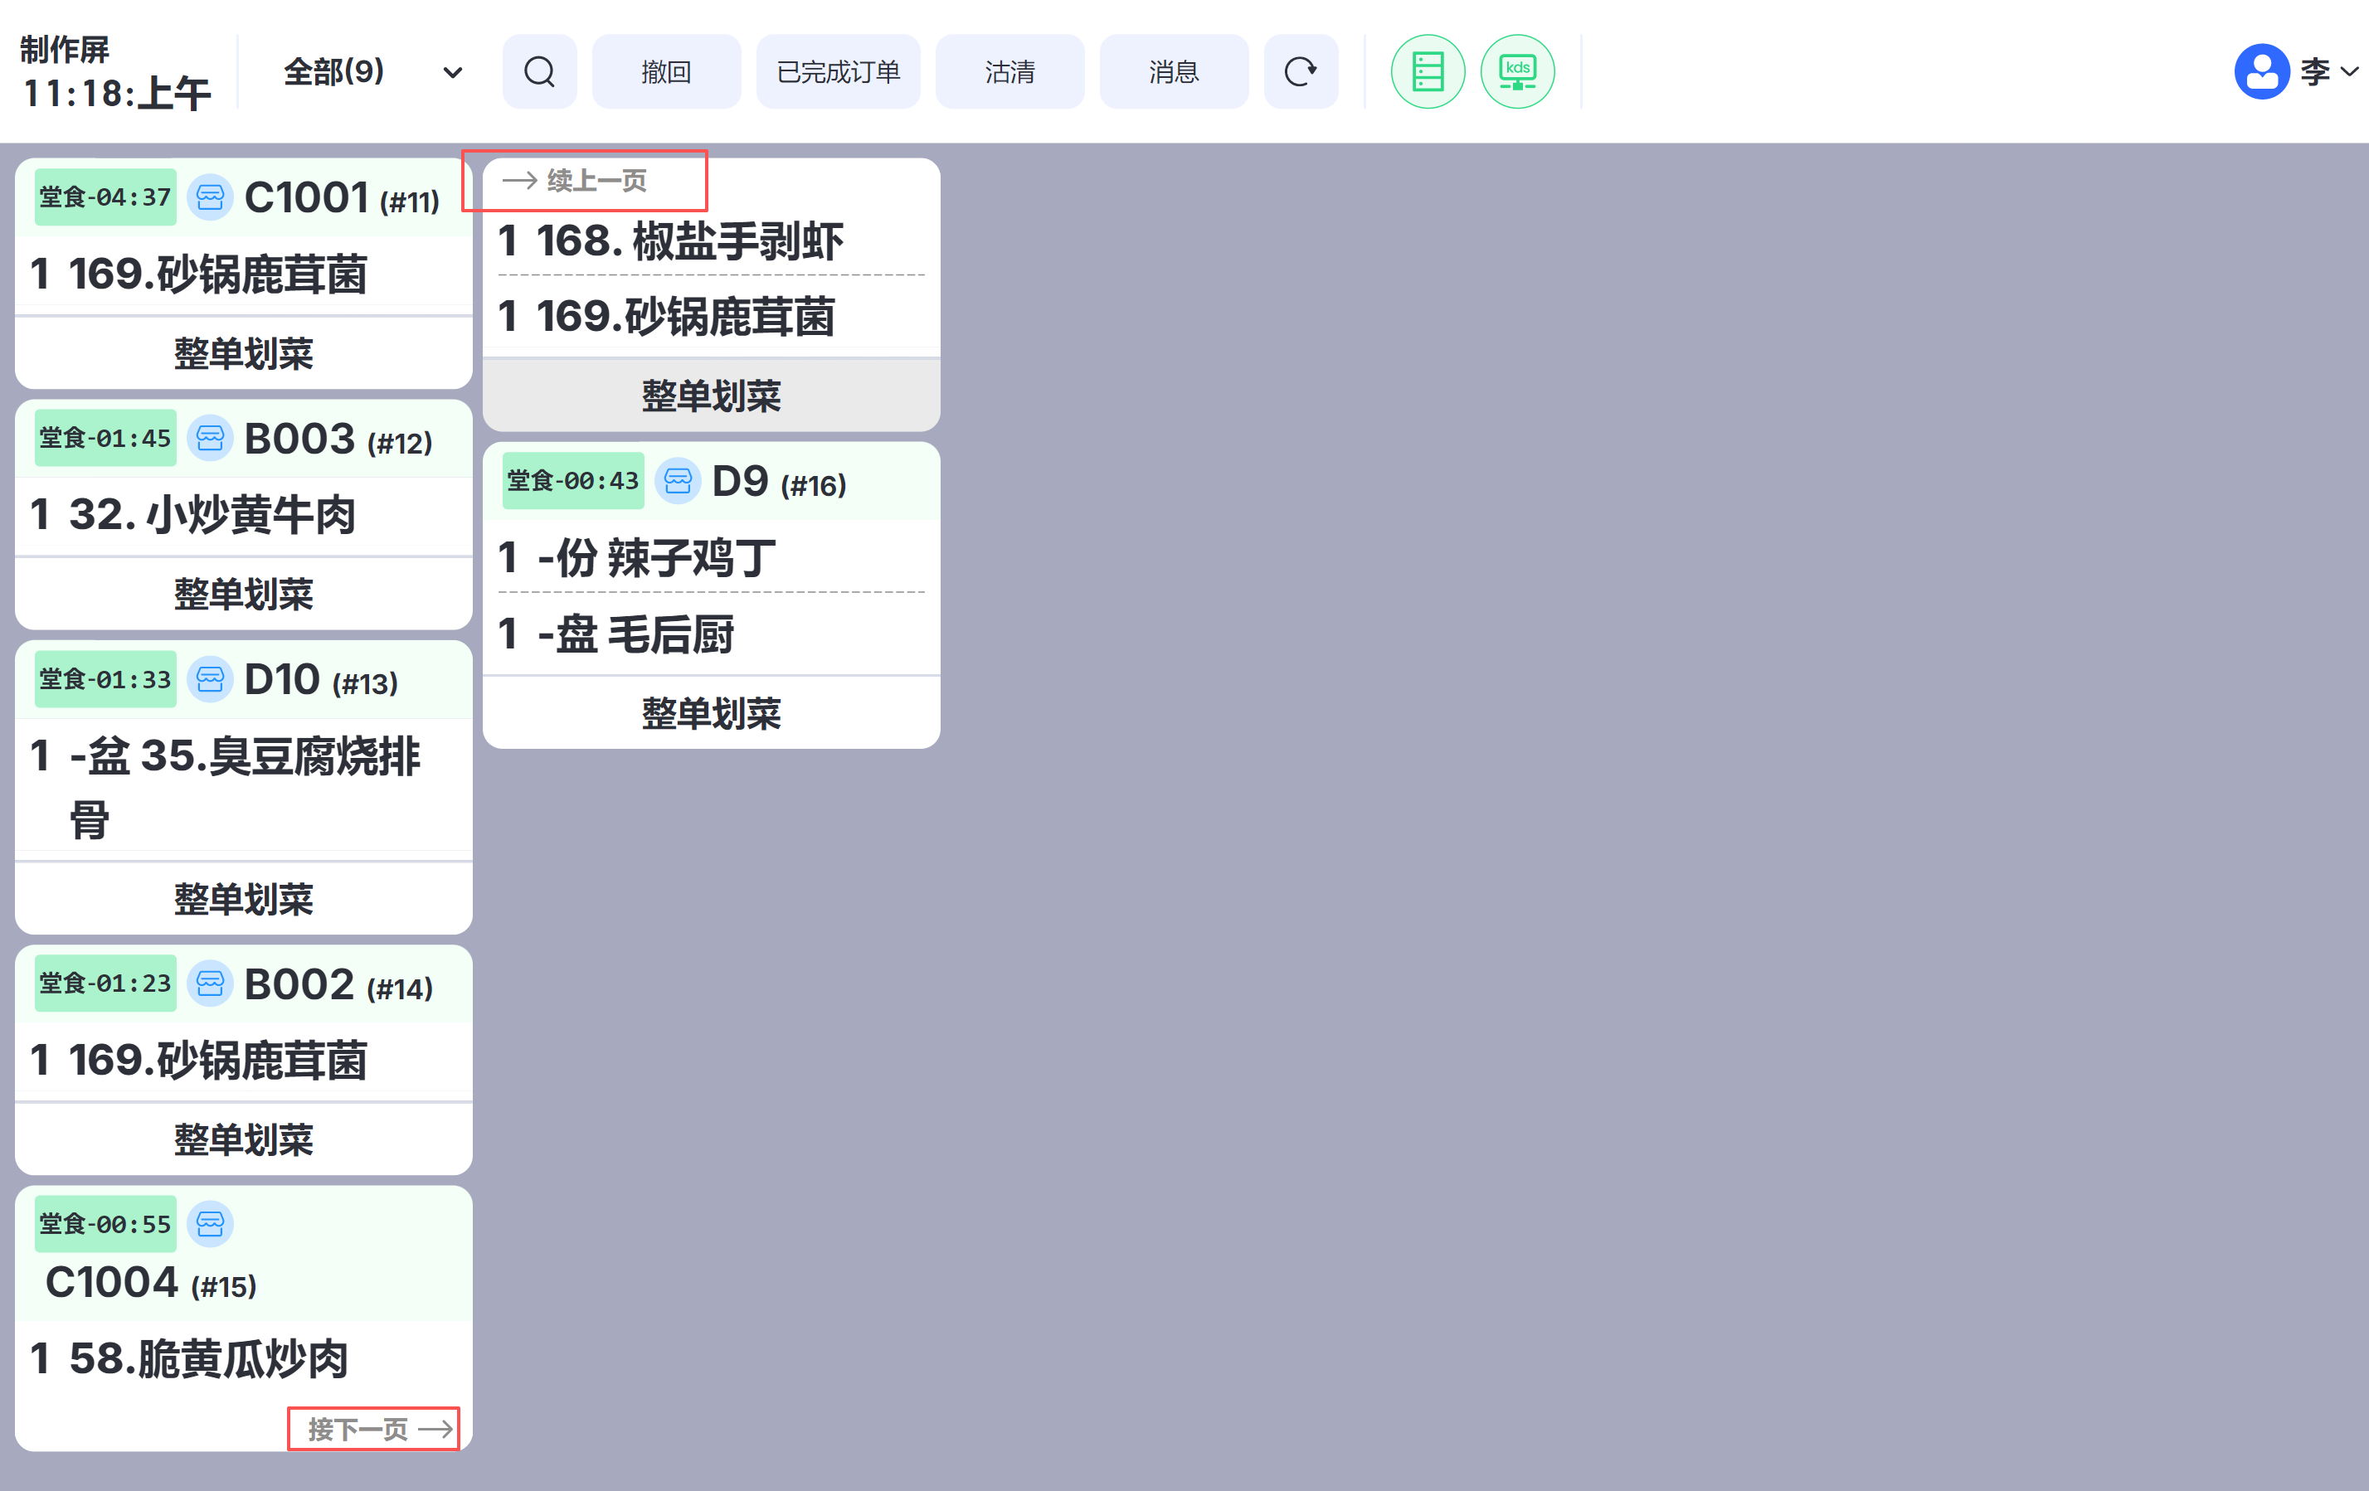Screen dimensions: 2369x1491
Task: Click the store icon next to D9
Action: coord(677,481)
